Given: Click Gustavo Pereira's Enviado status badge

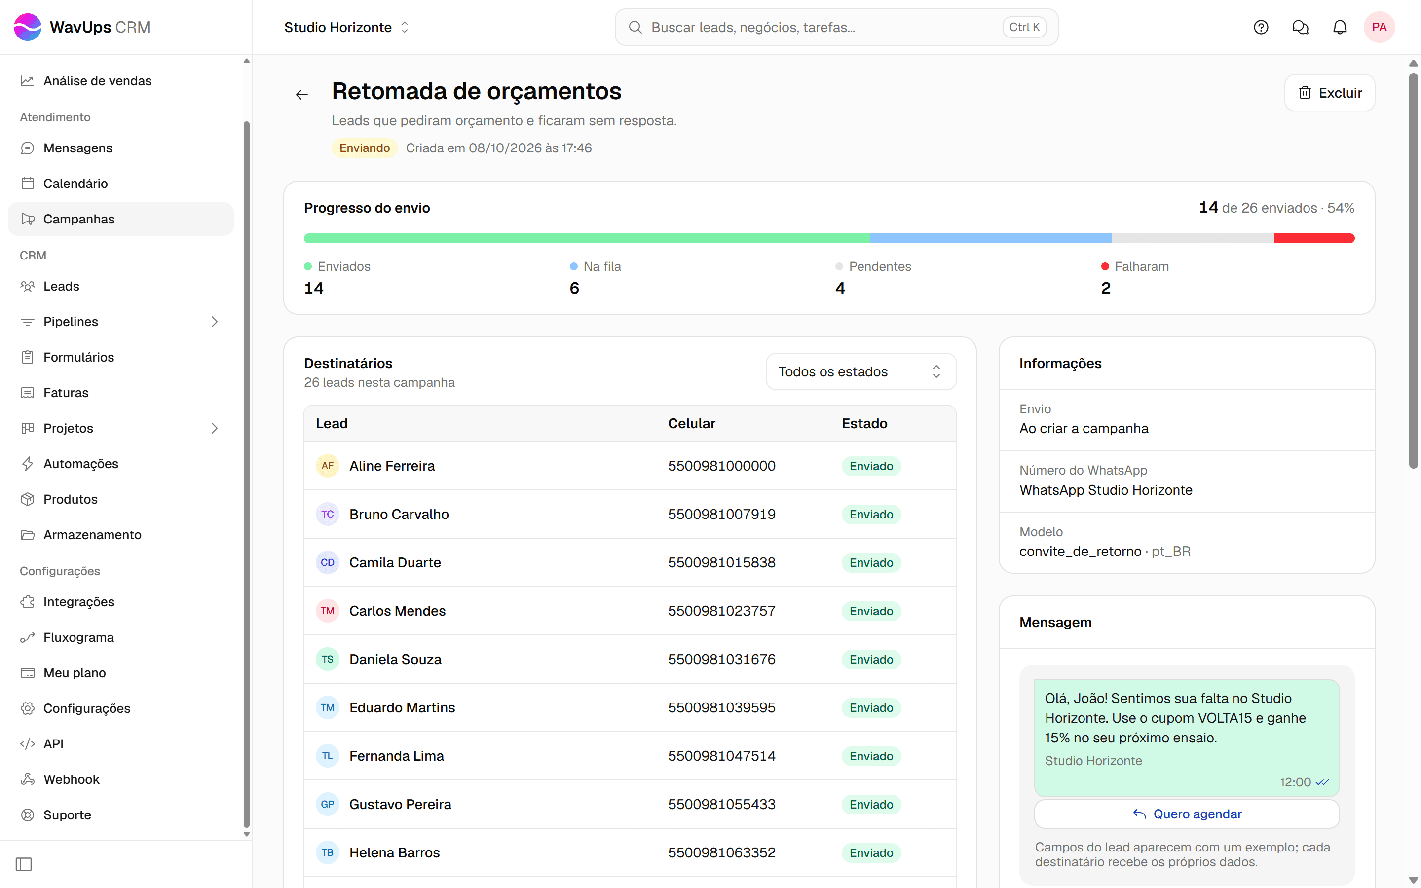Looking at the screenshot, I should (871, 805).
